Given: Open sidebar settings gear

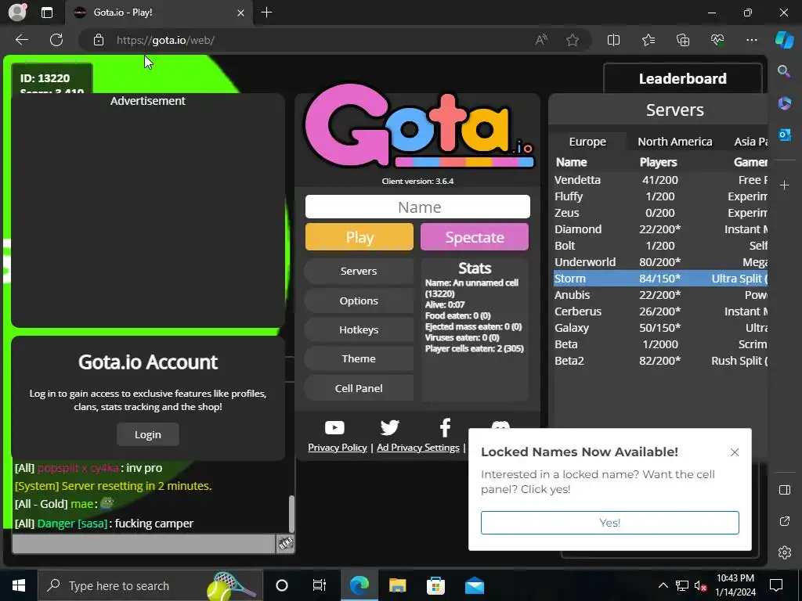Looking at the screenshot, I should (784, 552).
